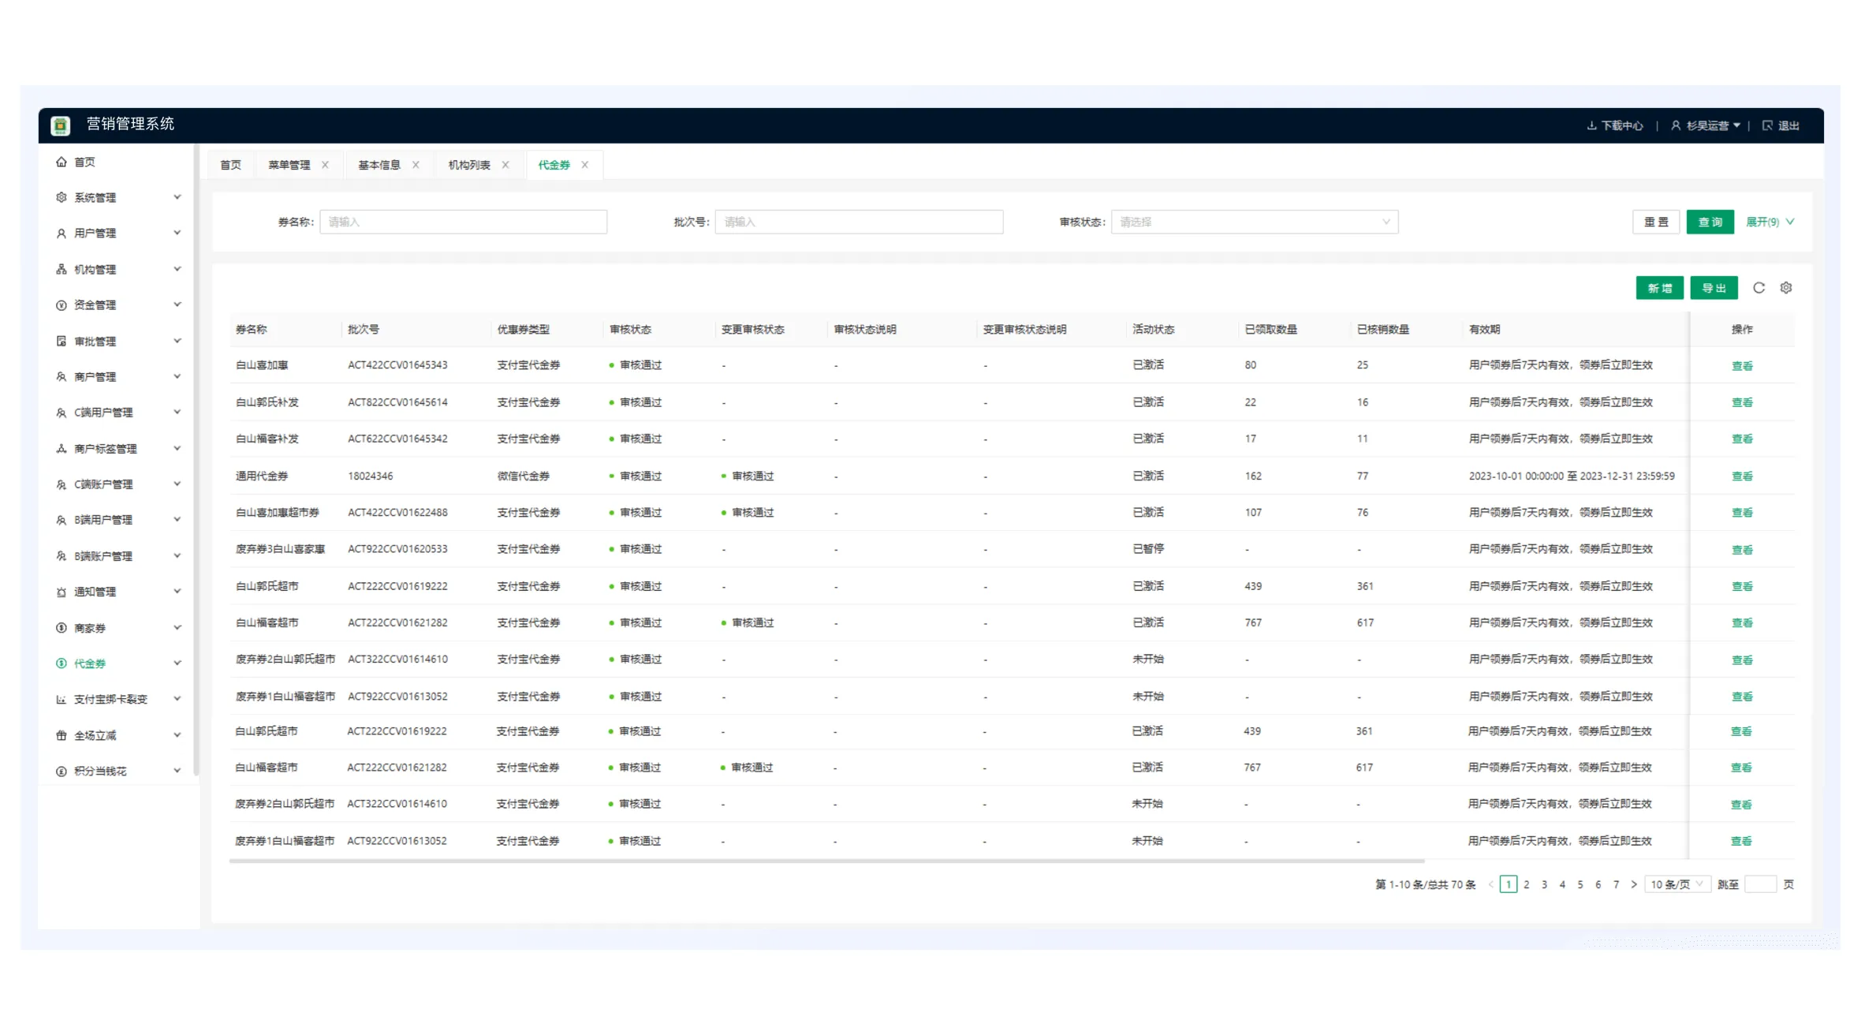
Task: Click the 退出 logout icon
Action: pos(1767,125)
